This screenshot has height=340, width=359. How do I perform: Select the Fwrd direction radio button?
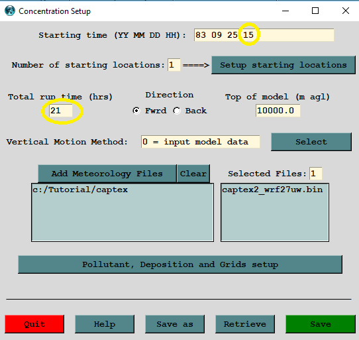[x=136, y=111]
